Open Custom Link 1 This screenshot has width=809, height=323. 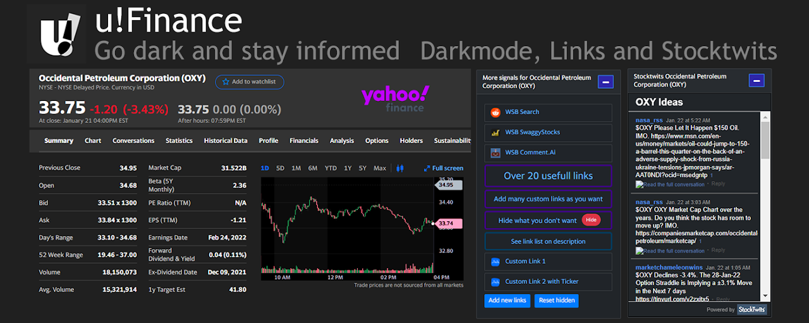549,261
